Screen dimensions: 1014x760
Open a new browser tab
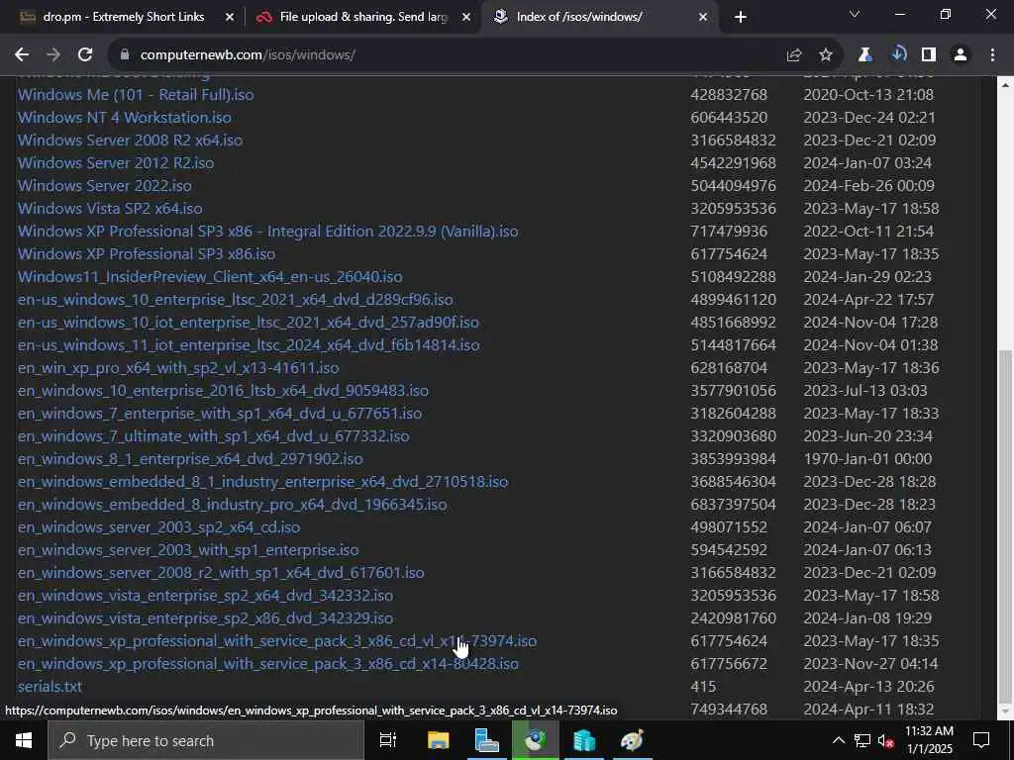[741, 17]
